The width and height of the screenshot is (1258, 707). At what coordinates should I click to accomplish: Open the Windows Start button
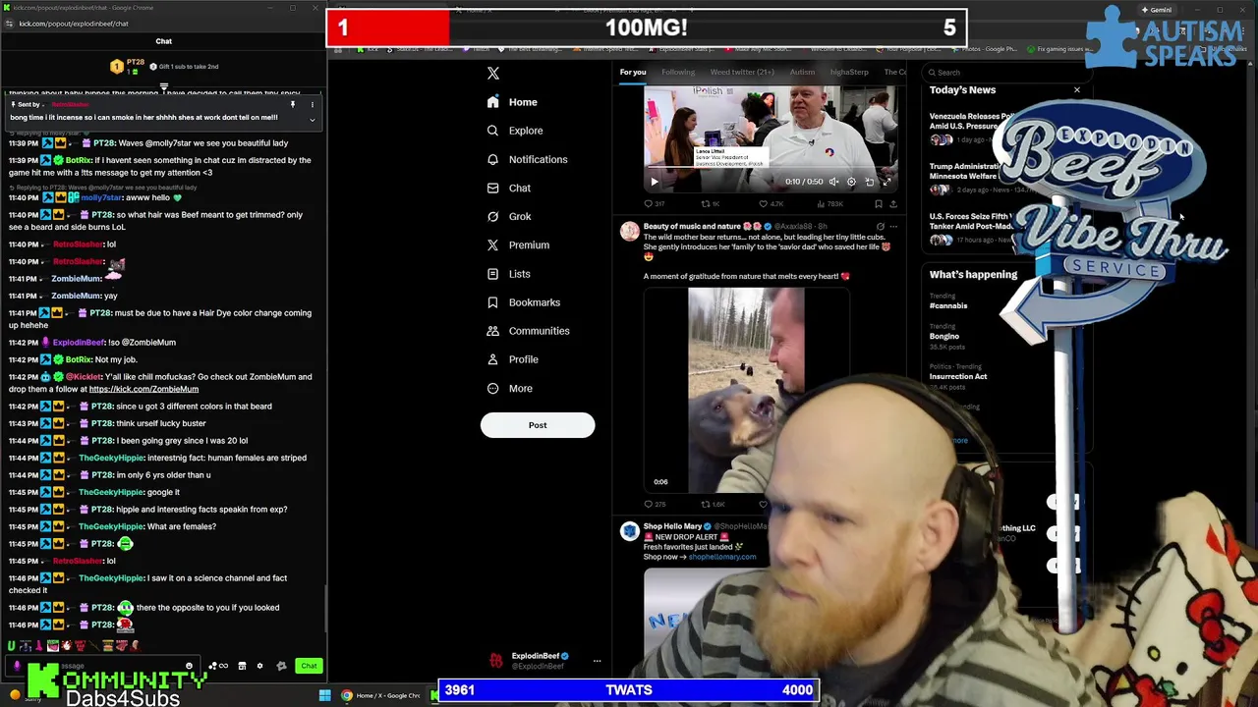(x=324, y=695)
